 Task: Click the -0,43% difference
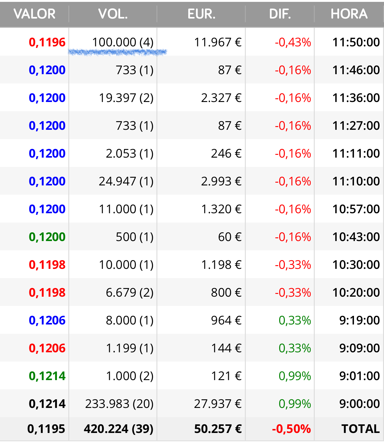coord(293,42)
